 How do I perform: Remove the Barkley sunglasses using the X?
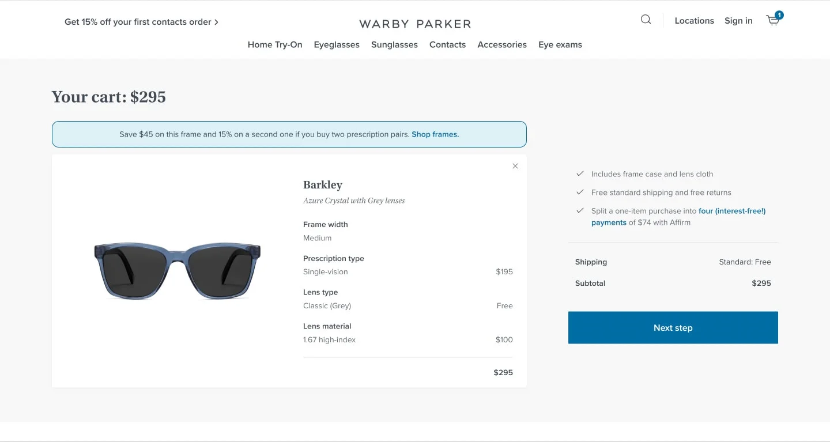(515, 165)
